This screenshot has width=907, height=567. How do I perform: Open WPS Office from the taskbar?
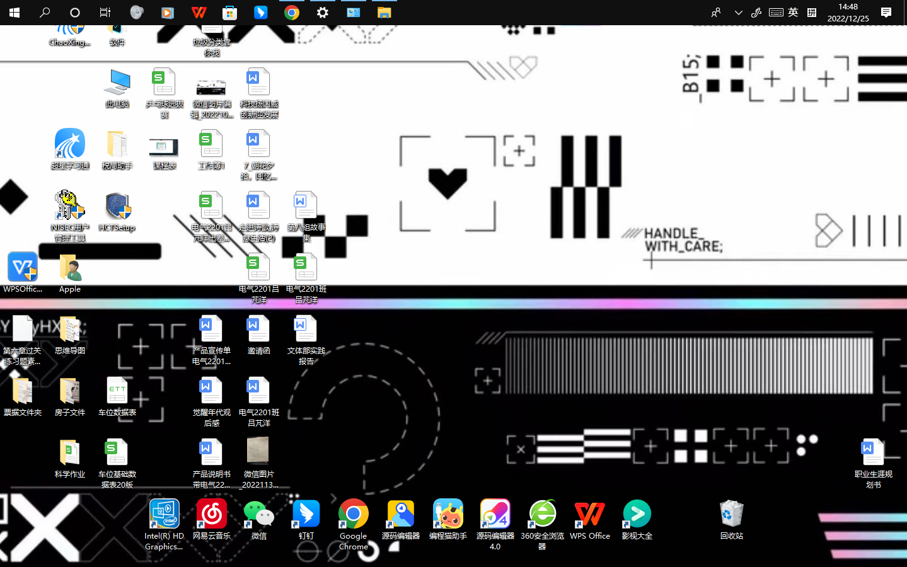click(x=199, y=13)
